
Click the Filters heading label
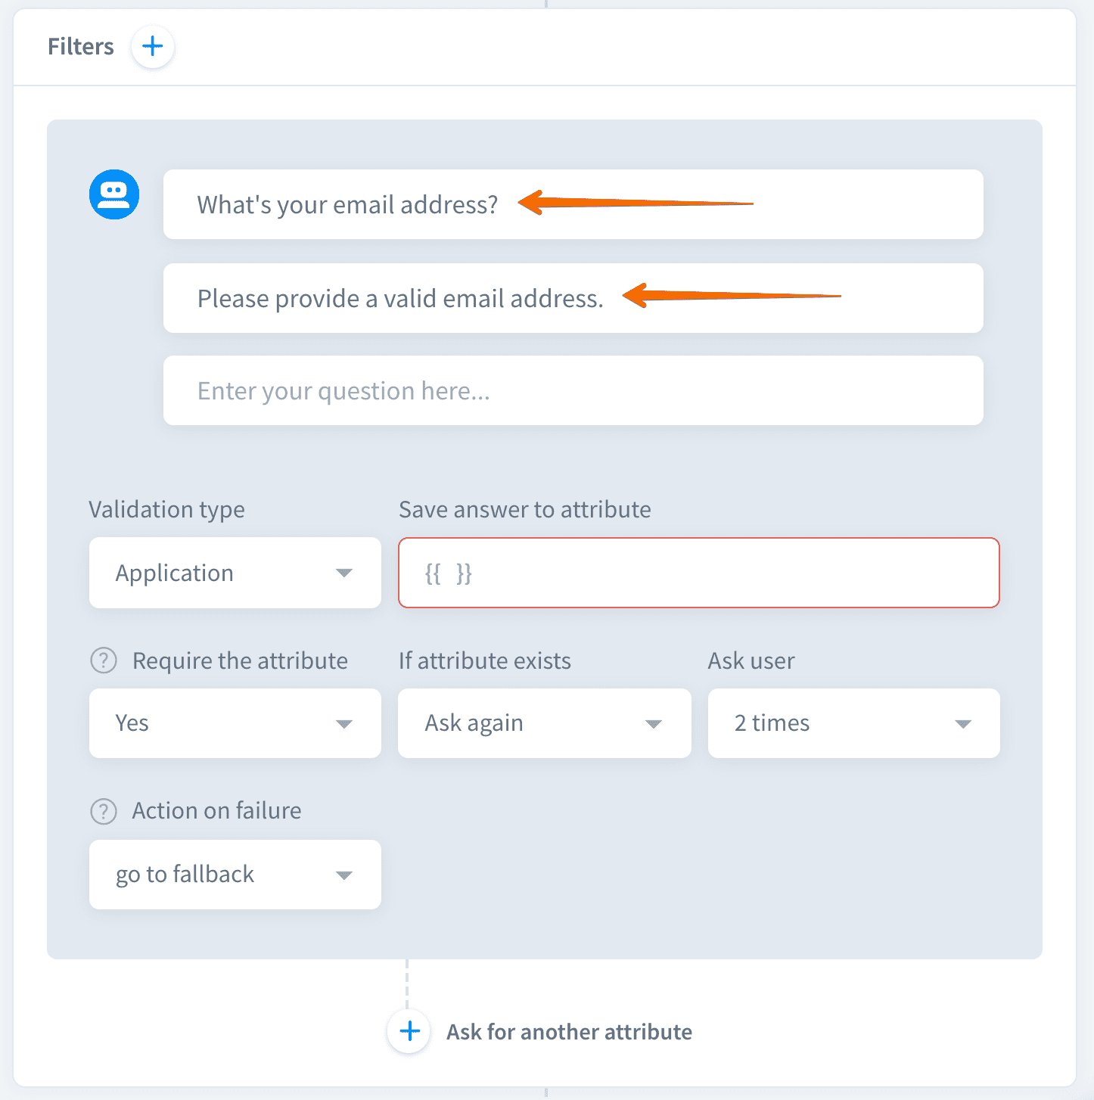(x=81, y=47)
